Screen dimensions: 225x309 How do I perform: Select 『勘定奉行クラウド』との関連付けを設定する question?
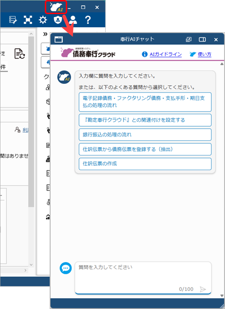point(145,120)
